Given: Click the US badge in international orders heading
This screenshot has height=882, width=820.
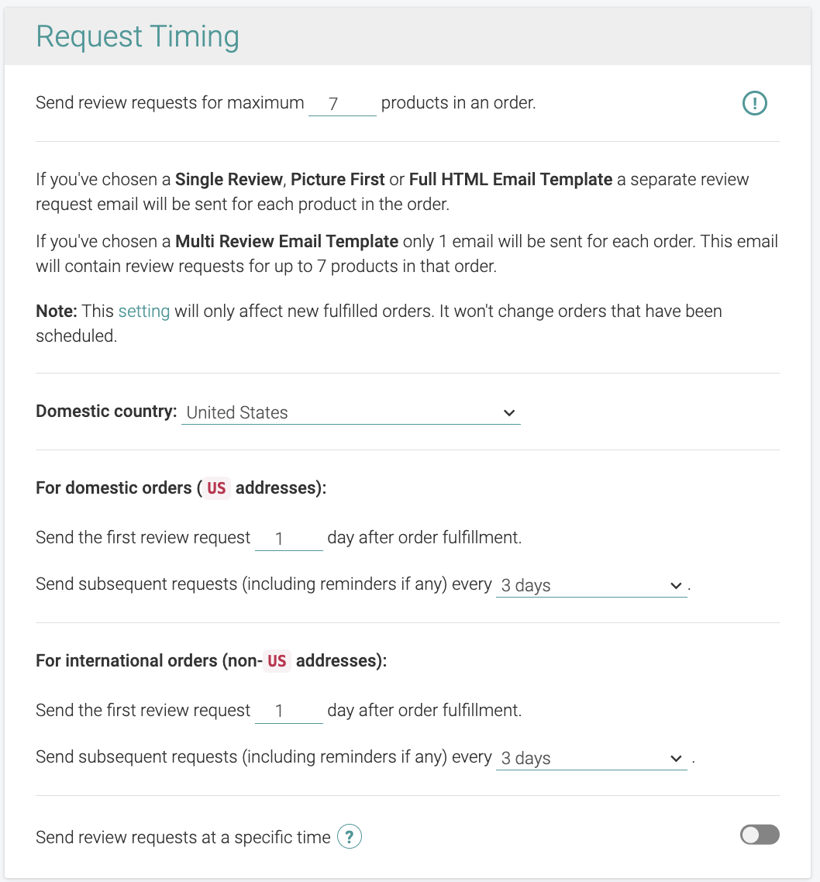Looking at the screenshot, I should 277,662.
